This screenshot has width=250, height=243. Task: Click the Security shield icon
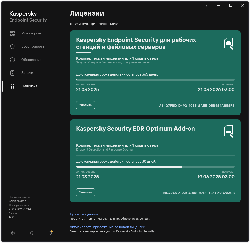click(12, 47)
